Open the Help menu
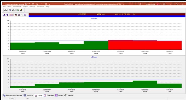 [48, 7]
